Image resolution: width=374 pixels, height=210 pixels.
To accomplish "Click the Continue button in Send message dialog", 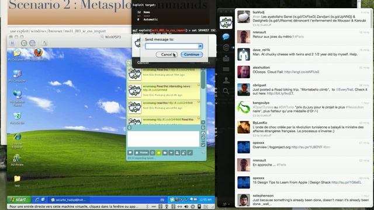I will [x=192, y=54].
